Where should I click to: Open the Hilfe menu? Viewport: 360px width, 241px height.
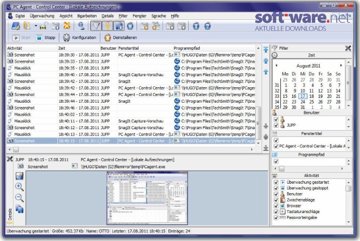[175, 16]
